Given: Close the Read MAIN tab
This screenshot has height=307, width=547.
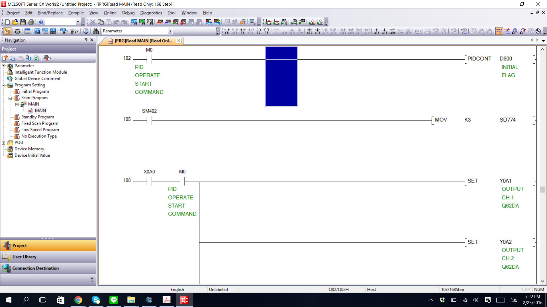Looking at the screenshot, I should [179, 41].
